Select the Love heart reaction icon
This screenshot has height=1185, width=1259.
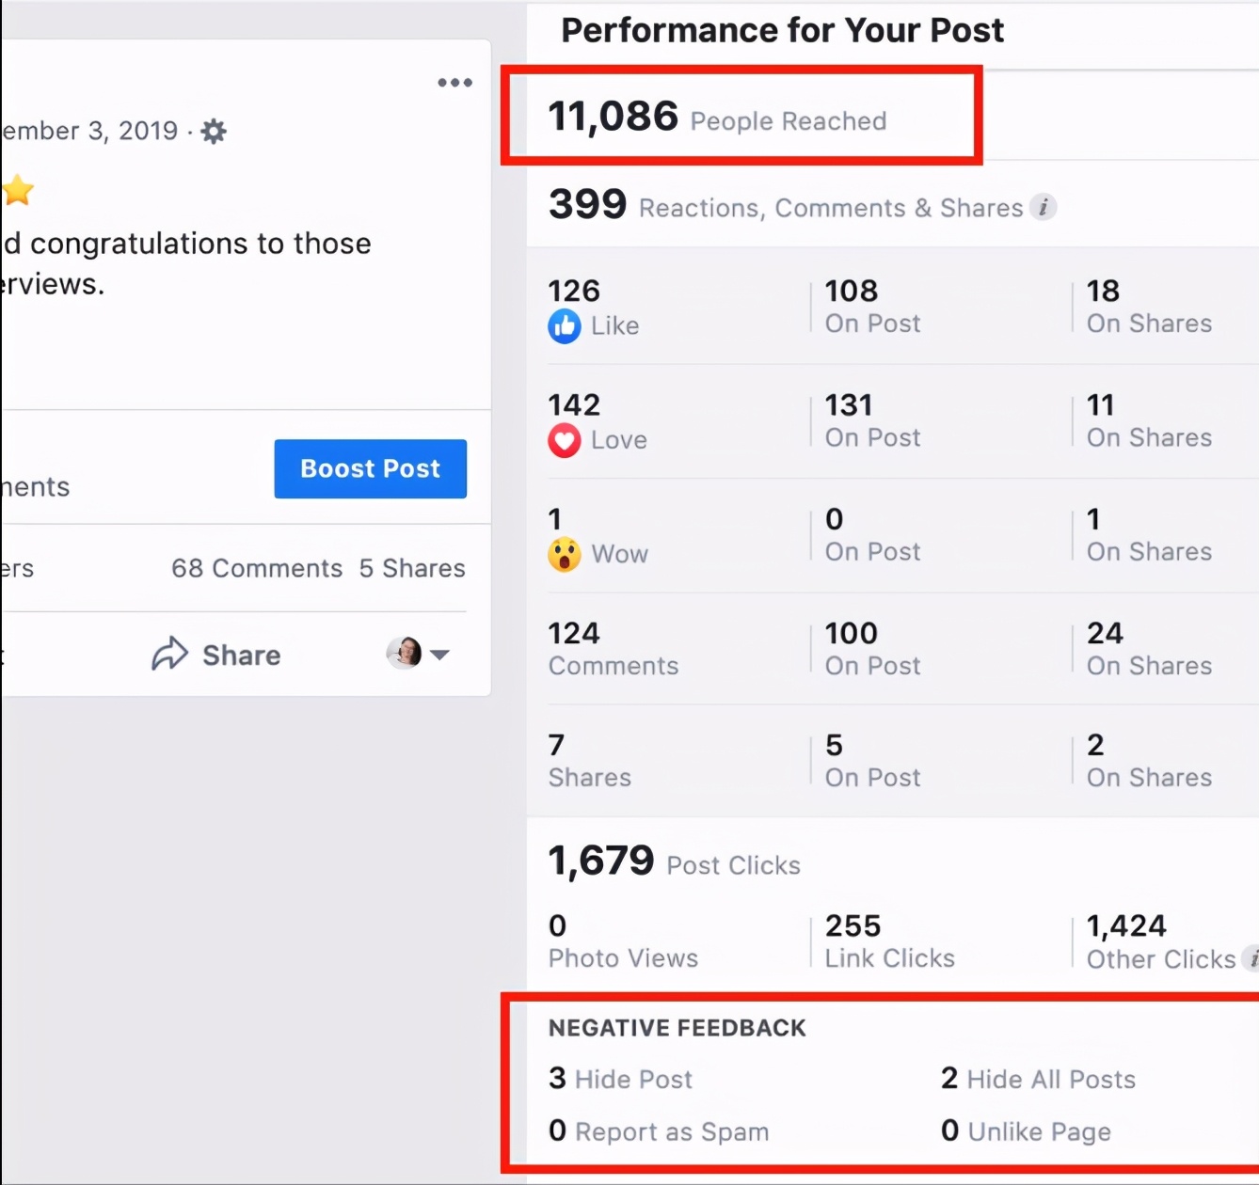pyautogui.click(x=564, y=440)
